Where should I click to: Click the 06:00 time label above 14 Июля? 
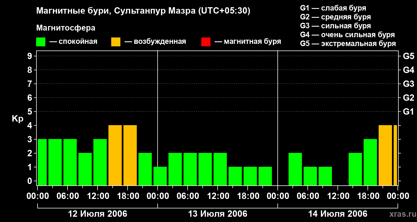pyautogui.click(x=308, y=196)
